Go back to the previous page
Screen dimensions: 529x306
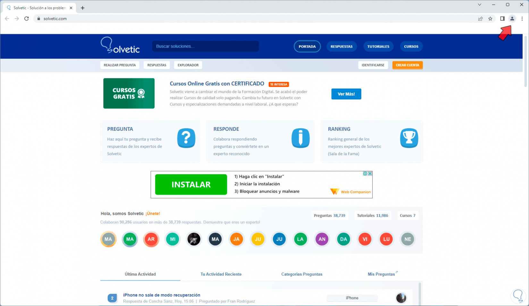tap(7, 19)
